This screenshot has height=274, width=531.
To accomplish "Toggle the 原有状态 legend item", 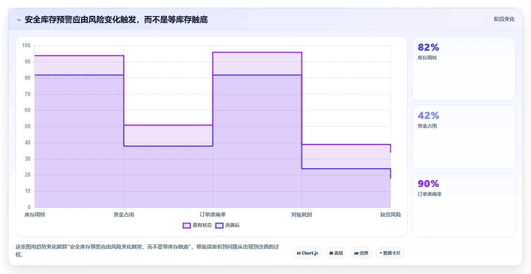I will tap(197, 225).
